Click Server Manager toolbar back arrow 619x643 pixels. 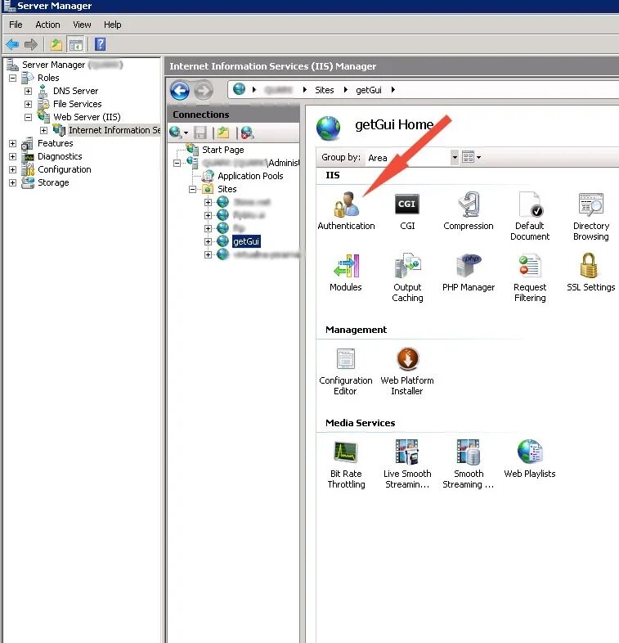click(x=12, y=44)
